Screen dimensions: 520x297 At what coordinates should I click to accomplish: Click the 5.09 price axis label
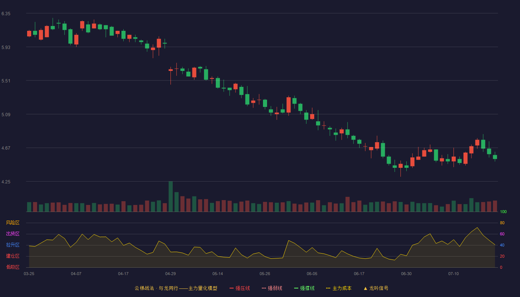(x=6, y=115)
